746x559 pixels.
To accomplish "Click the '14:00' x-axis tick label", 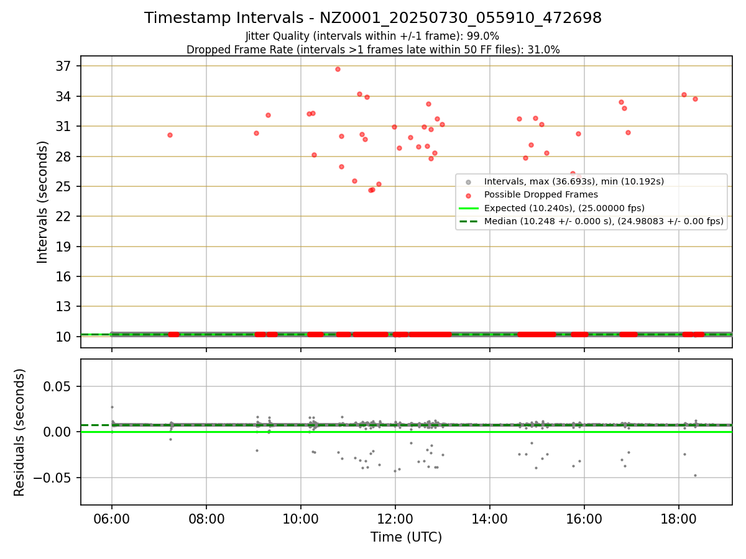I will 490,518.
